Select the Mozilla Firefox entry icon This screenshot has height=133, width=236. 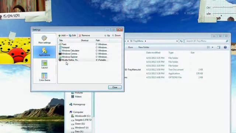(x=60, y=60)
